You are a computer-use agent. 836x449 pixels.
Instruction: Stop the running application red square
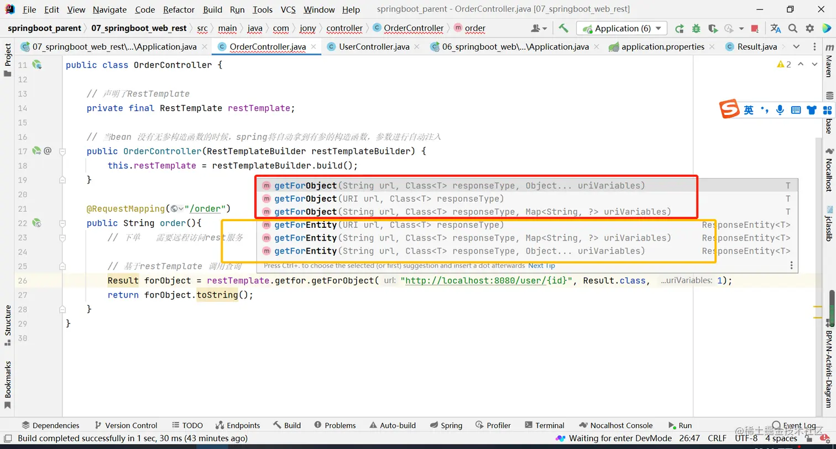click(x=755, y=29)
